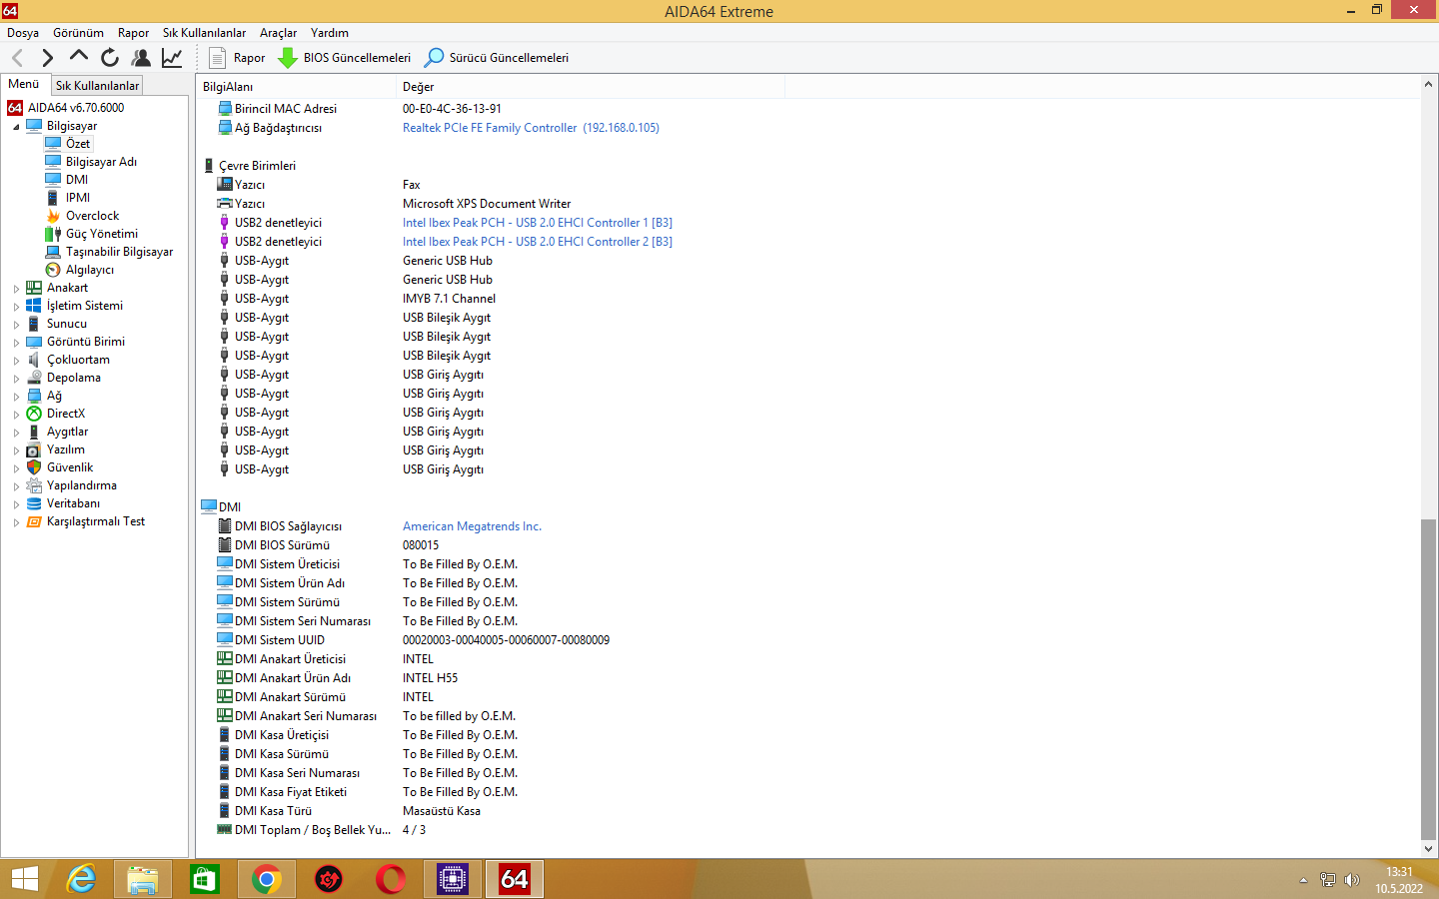Switch to the Menü panel tab
The image size is (1439, 899).
pos(24,84)
